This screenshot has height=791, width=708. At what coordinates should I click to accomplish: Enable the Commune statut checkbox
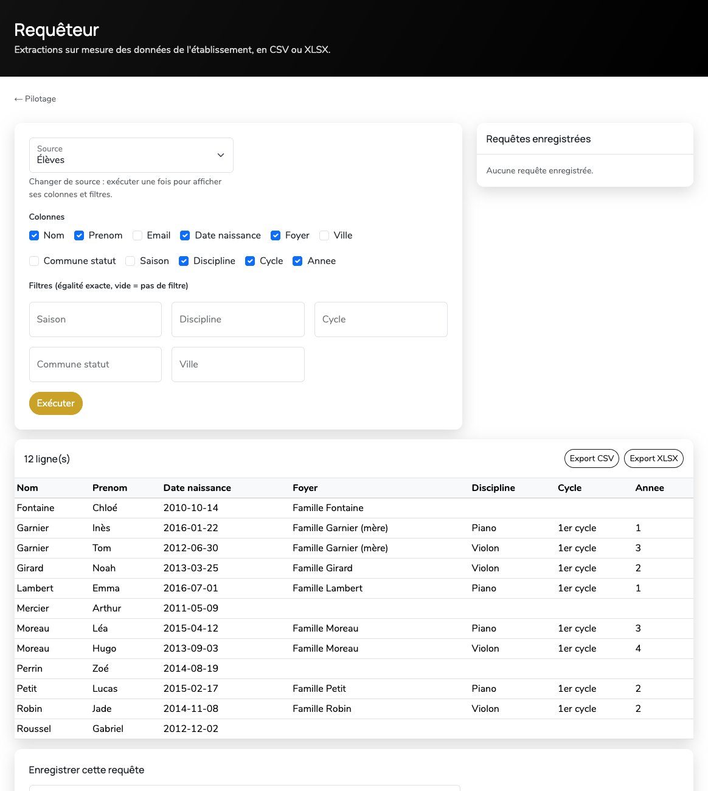point(34,261)
